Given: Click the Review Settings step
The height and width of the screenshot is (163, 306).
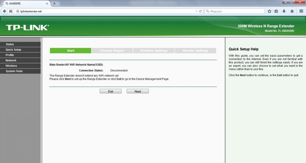Looking at the screenshot, I should (x=195, y=51).
